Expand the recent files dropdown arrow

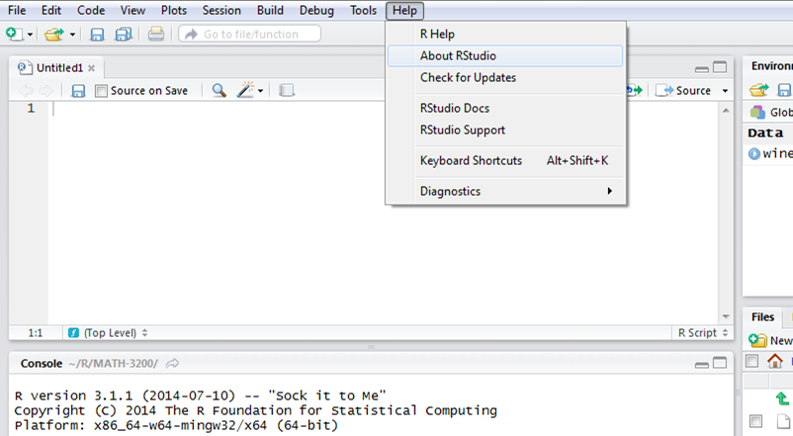coord(72,35)
